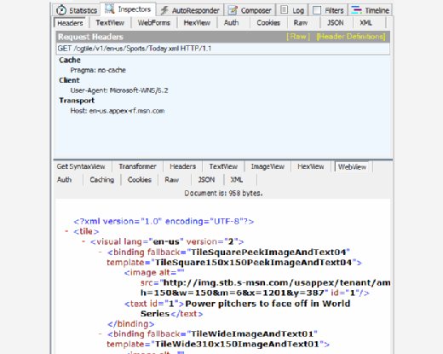Select the User-Agent header row
This screenshot has width=443, height=354.
tap(119, 90)
